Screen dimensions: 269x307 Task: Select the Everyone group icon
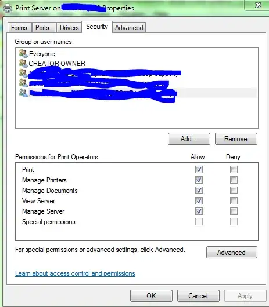coord(23,53)
